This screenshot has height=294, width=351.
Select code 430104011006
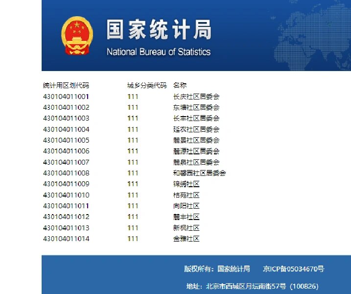pyautogui.click(x=66, y=151)
